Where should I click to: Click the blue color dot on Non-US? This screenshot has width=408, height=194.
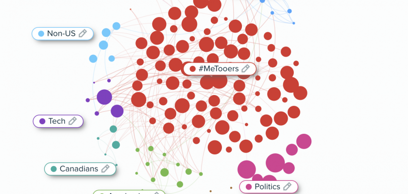41,34
